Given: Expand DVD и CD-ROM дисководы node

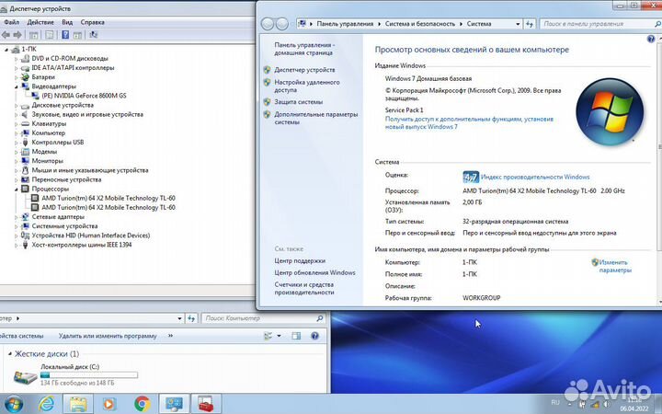Looking at the screenshot, I should (16, 59).
